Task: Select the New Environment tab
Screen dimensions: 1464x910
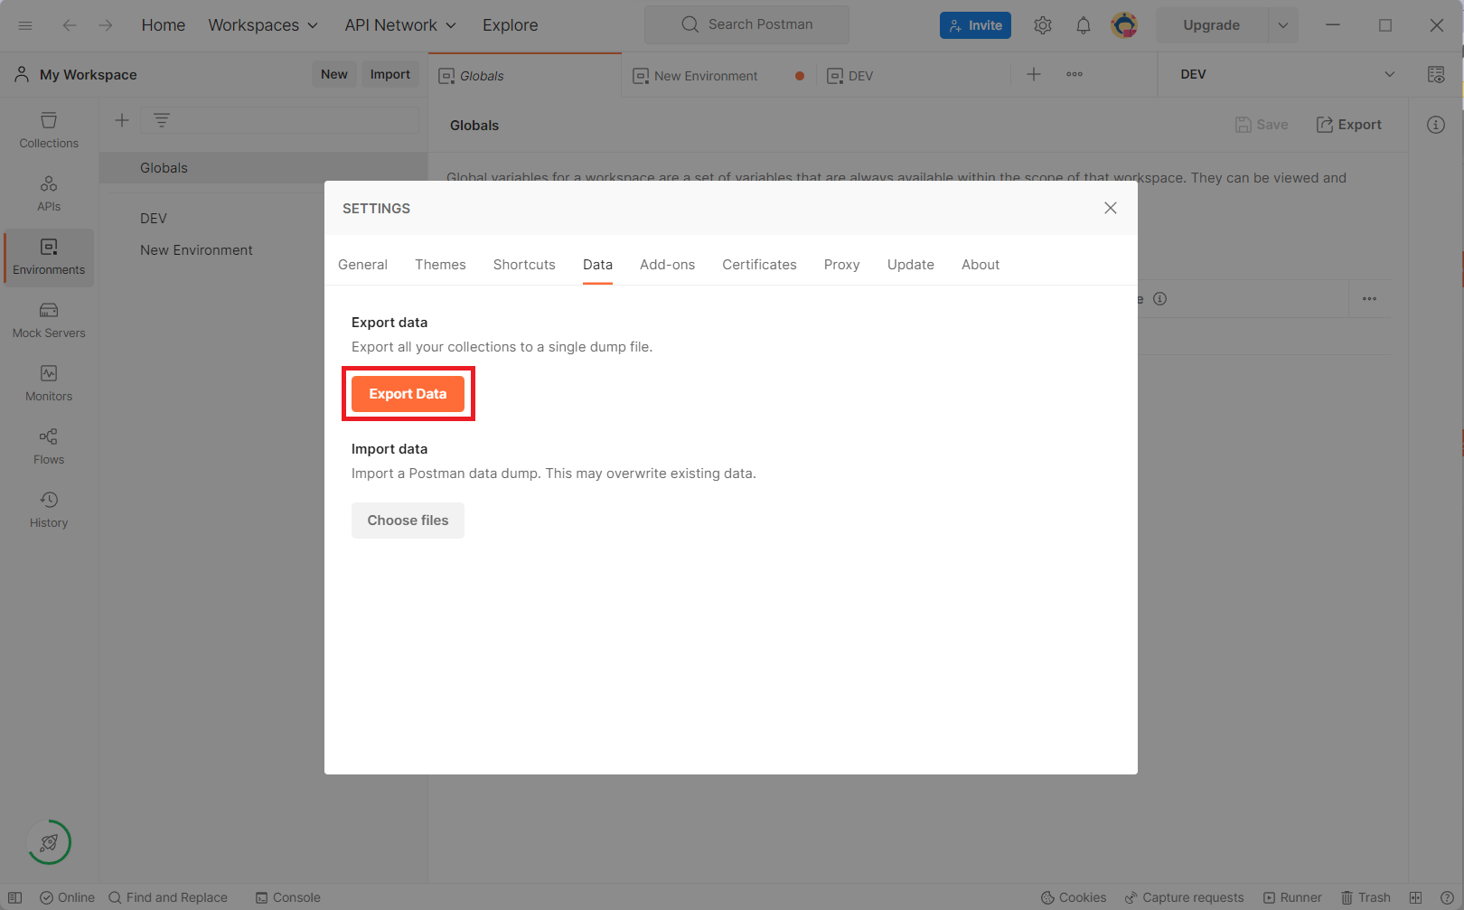Action: tap(718, 76)
